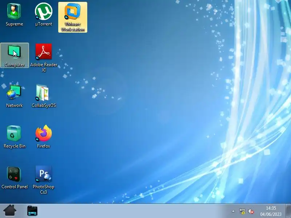The image size is (291, 218).
Task: Show hidden system tray icons arrow
Action: point(233,211)
